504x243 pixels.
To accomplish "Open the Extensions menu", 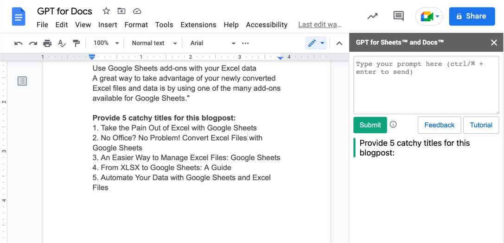I will click(198, 25).
